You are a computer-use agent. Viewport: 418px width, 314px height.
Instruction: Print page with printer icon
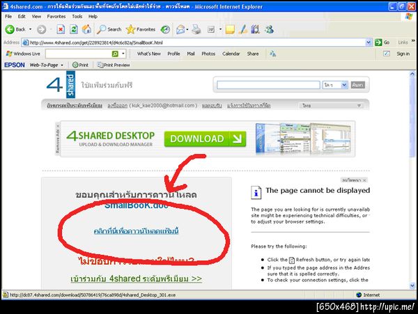click(x=196, y=29)
